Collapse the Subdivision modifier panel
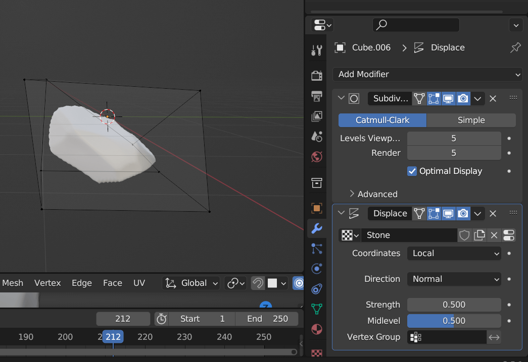This screenshot has width=528, height=362. (341, 98)
